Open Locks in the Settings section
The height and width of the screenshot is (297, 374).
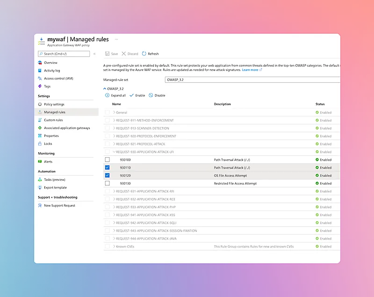pos(48,144)
